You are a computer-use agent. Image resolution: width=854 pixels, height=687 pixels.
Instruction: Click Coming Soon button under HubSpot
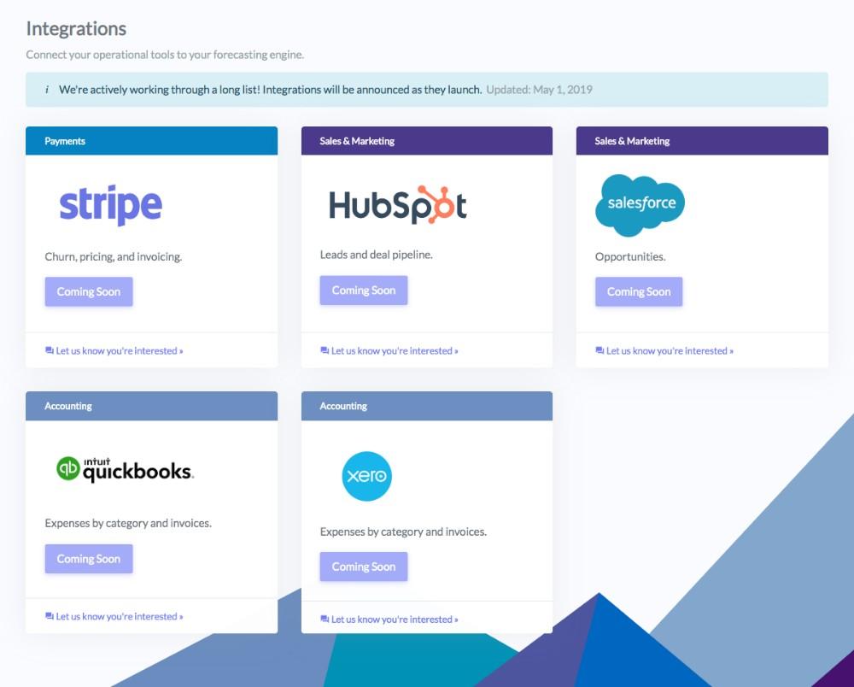(364, 291)
